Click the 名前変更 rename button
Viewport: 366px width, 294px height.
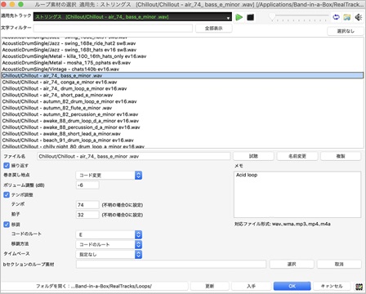click(x=297, y=156)
